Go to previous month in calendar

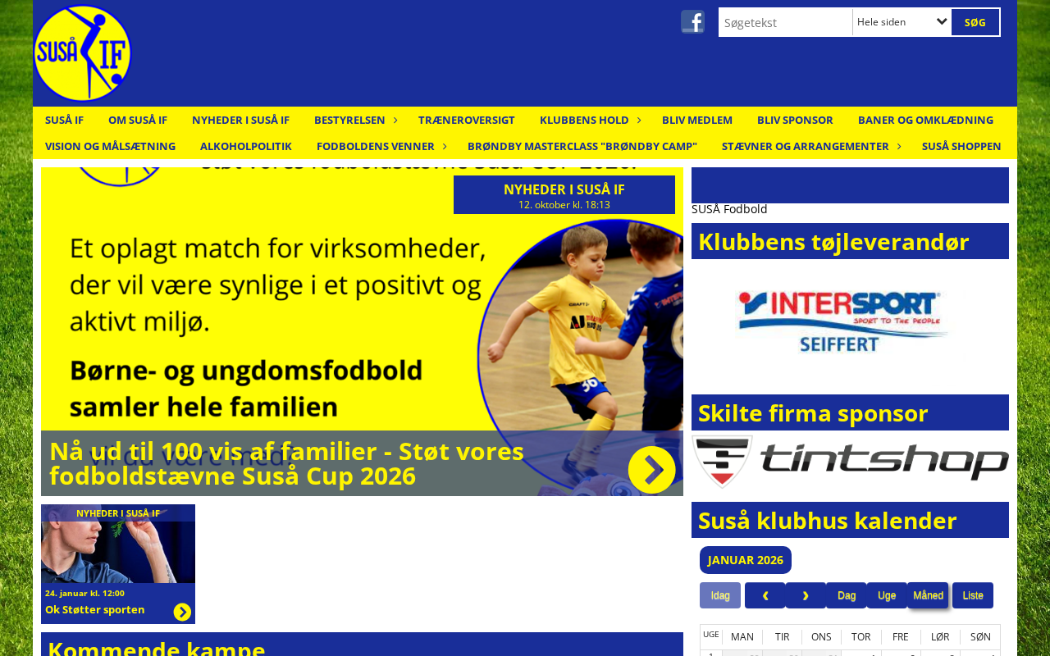point(765,595)
